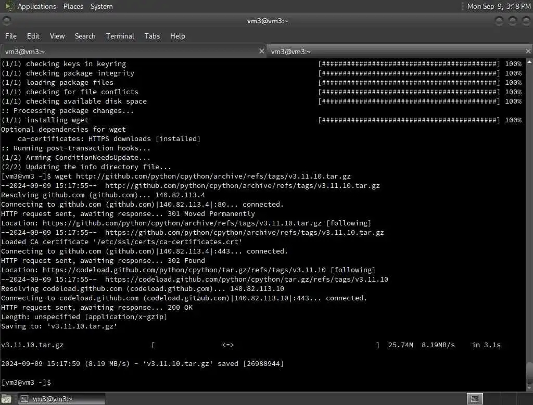Open the View menu
Screen dimensions: 533x405
point(57,36)
